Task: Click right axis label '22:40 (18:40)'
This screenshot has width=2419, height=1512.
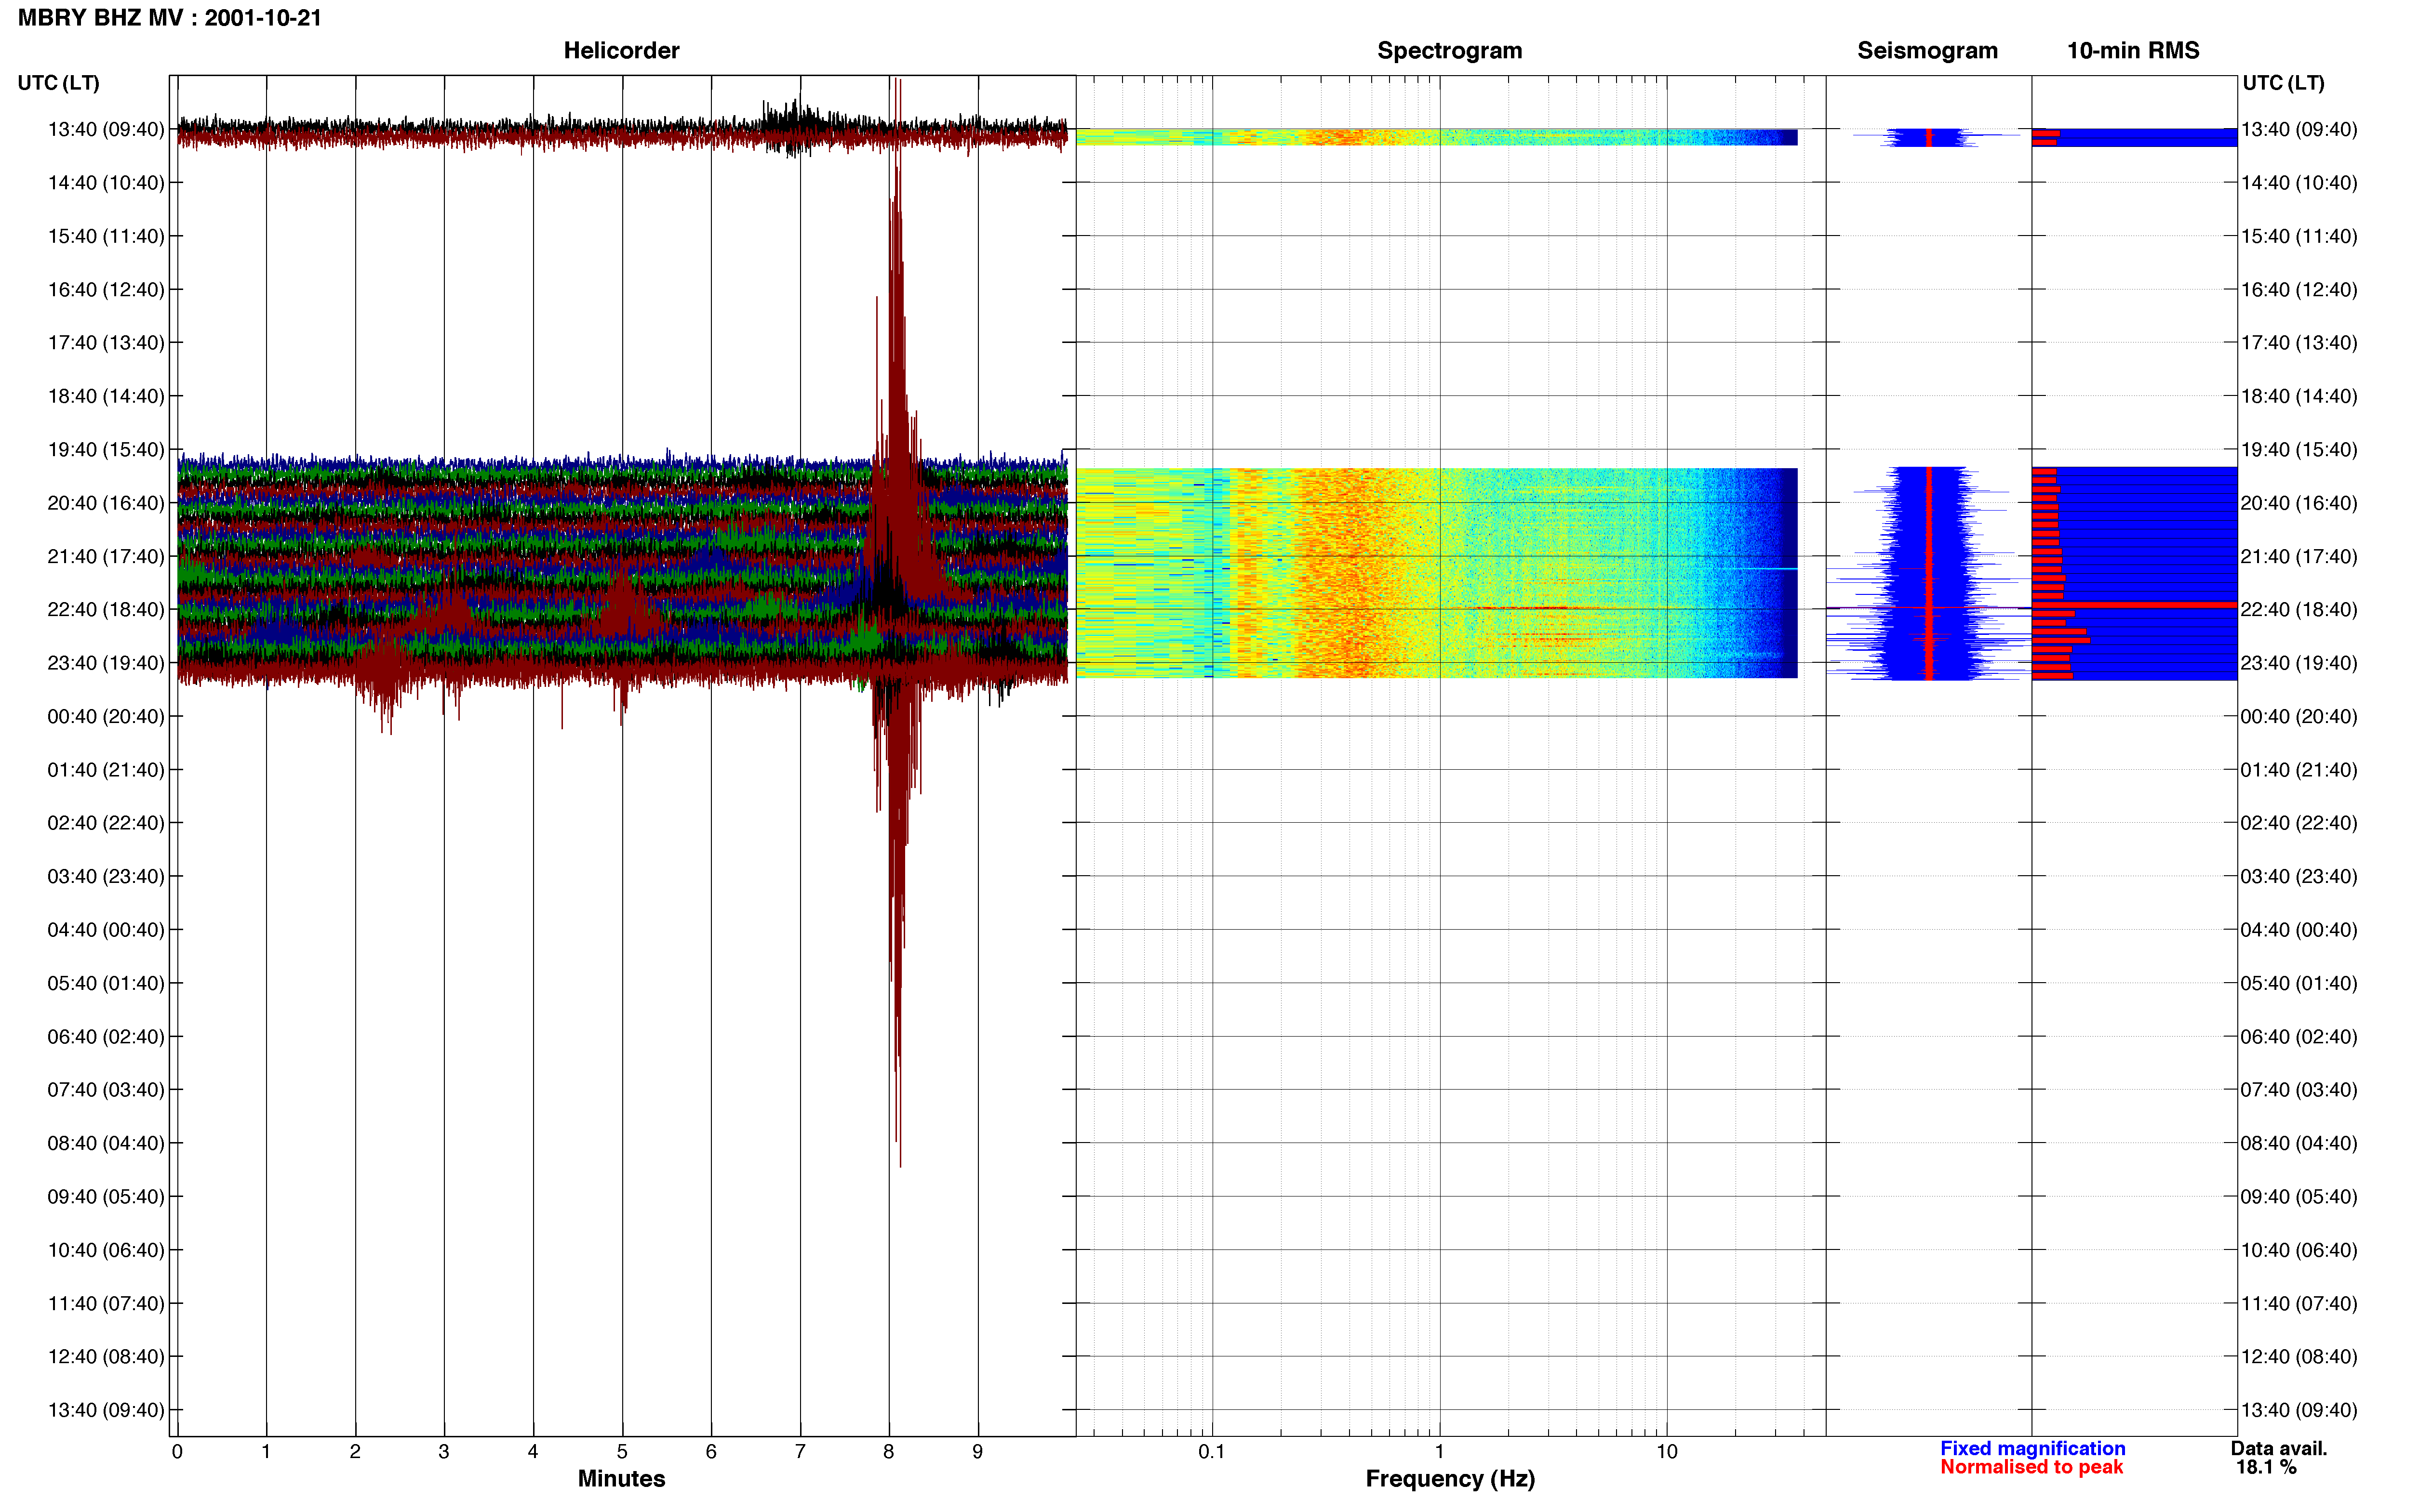Action: (2299, 610)
